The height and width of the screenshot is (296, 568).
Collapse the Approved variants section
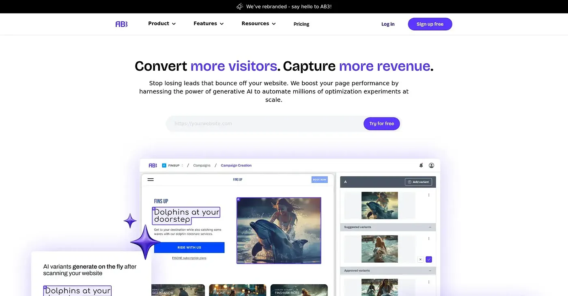pyautogui.click(x=430, y=270)
